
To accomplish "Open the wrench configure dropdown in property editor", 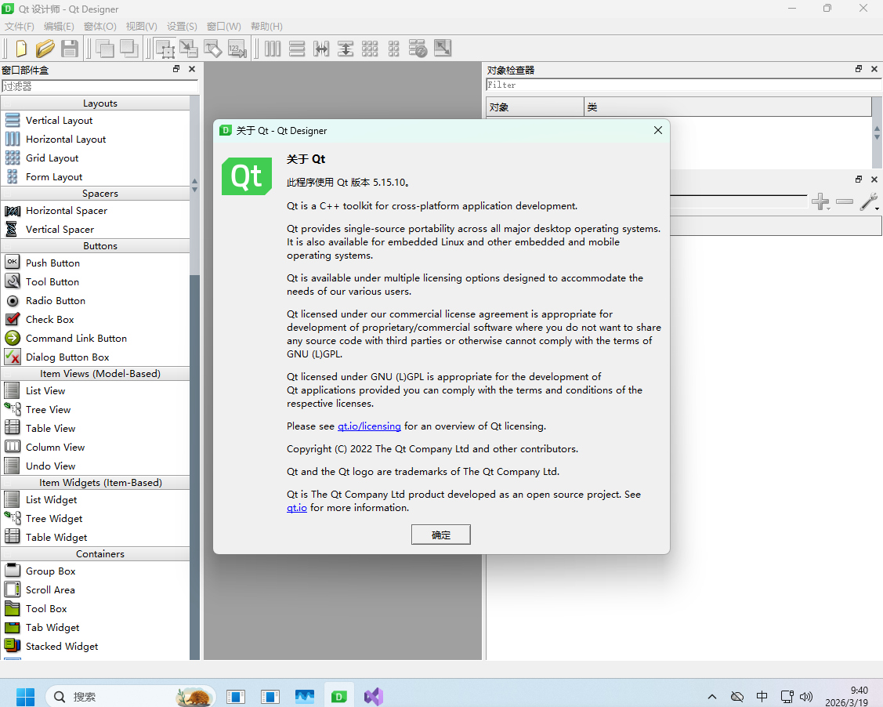I will 870,201.
